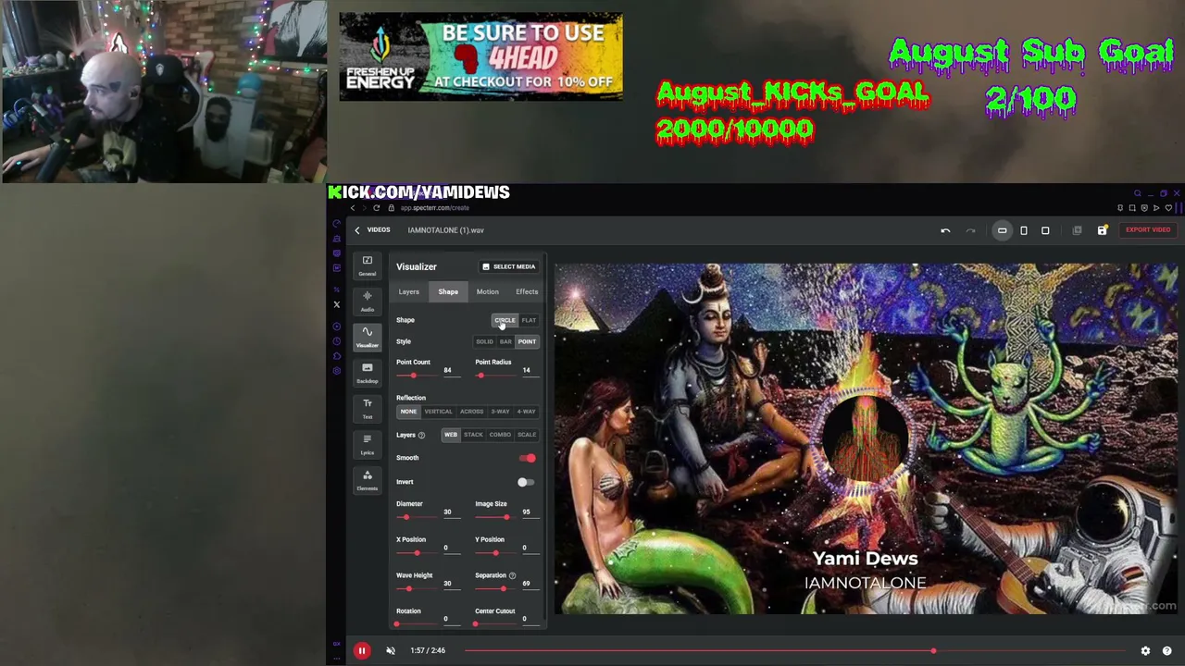Open the General settings panel

(x=368, y=265)
